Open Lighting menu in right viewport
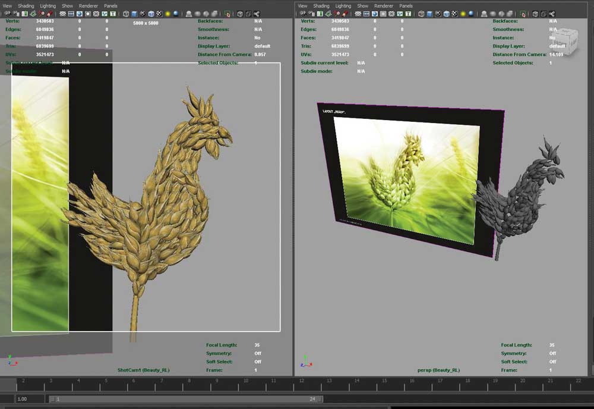Screen dimensions: 594x409 click(x=343, y=6)
